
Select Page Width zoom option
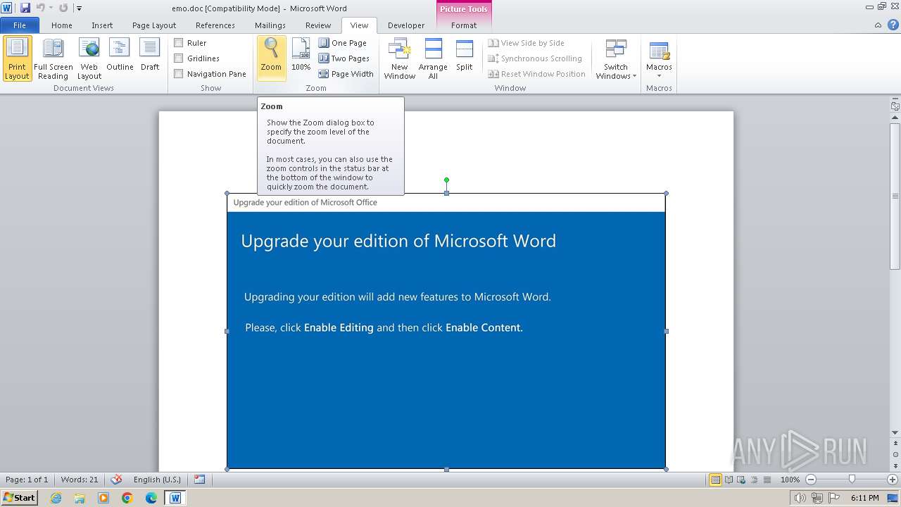tap(346, 74)
